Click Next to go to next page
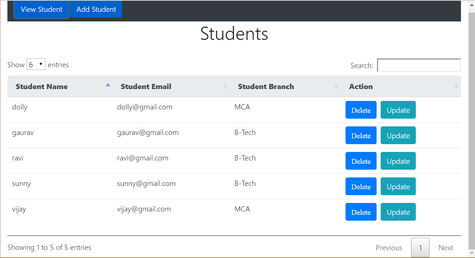 (x=446, y=247)
